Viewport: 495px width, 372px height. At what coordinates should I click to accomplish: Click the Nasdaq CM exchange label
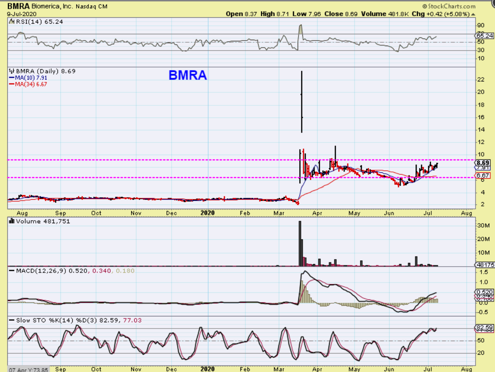(91, 6)
